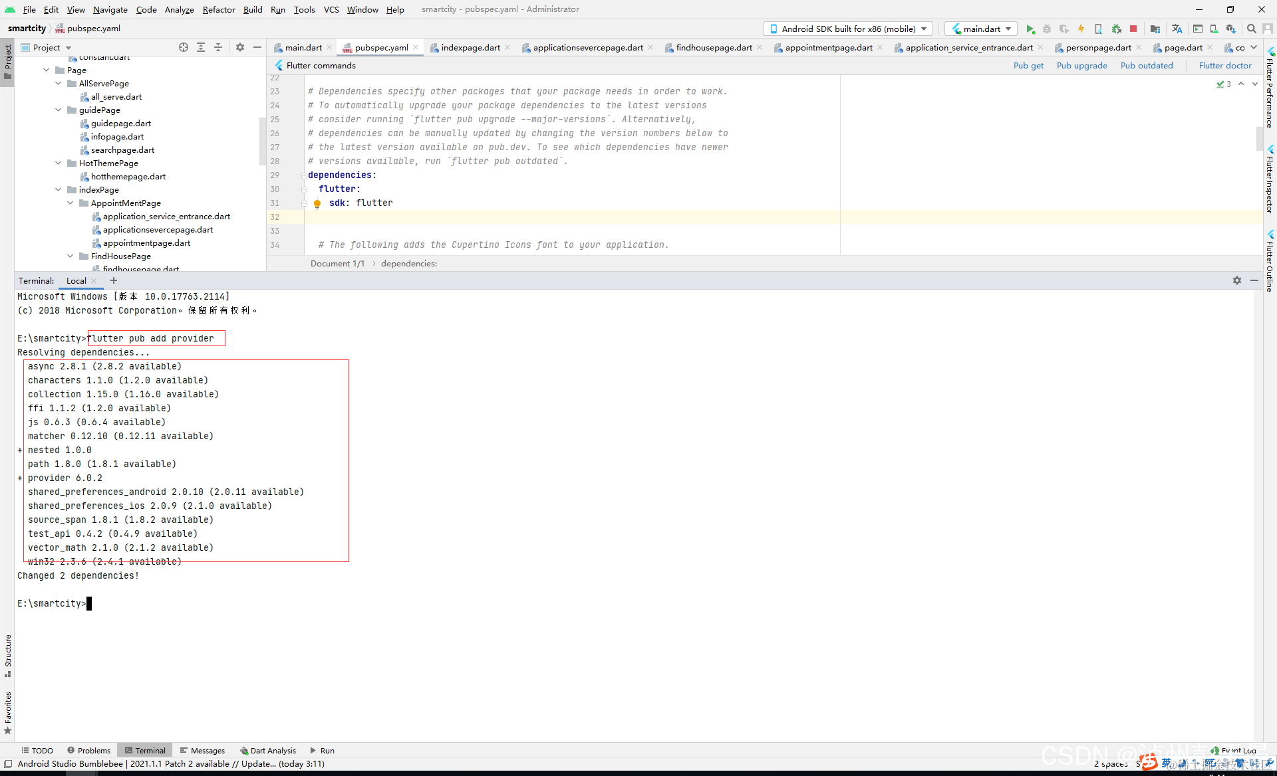Collapse the dependencies fold marker at line 29

304,175
